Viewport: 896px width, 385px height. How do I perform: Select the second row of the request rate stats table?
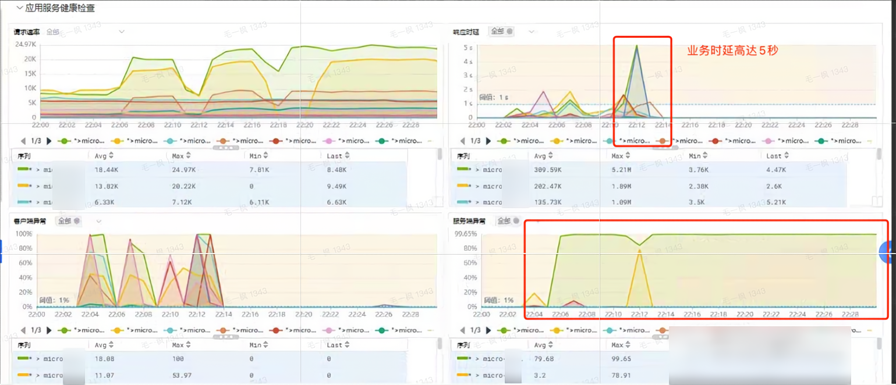[175, 186]
